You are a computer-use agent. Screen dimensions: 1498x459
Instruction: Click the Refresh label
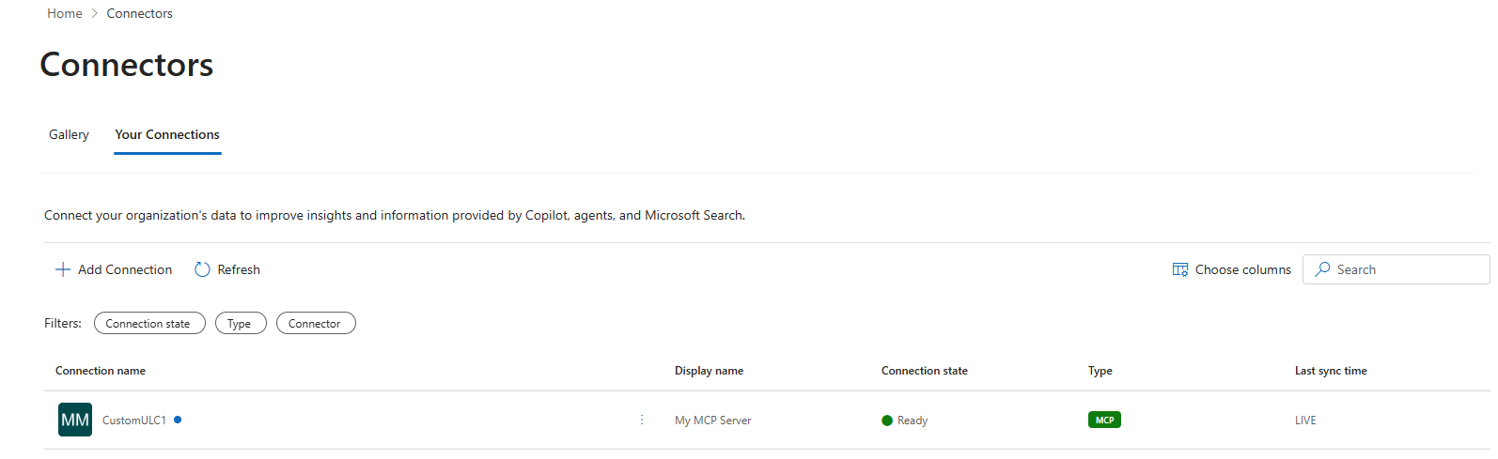(x=239, y=269)
